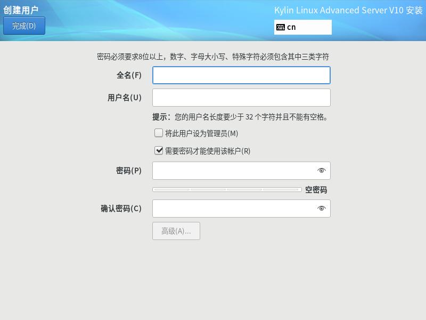Image resolution: width=426 pixels, height=320 pixels.
Task: Click the 密码(P) field label
Action: pyautogui.click(x=127, y=170)
